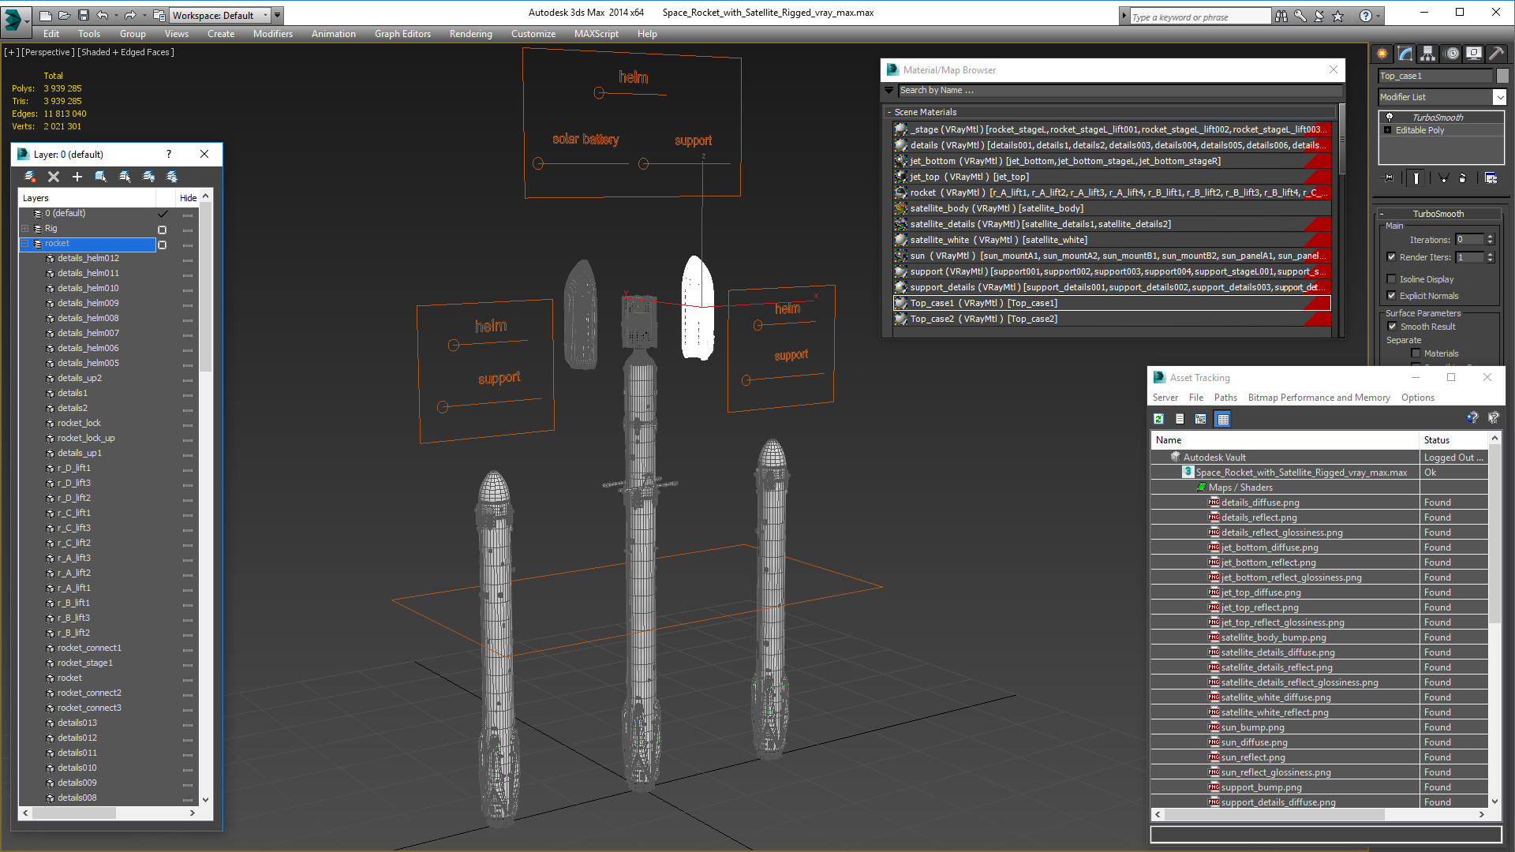Expand the Rig layer
Image resolution: width=1515 pixels, height=852 pixels.
pos(24,229)
